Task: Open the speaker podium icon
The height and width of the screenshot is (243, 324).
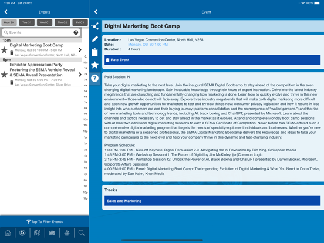Action: pos(67,233)
